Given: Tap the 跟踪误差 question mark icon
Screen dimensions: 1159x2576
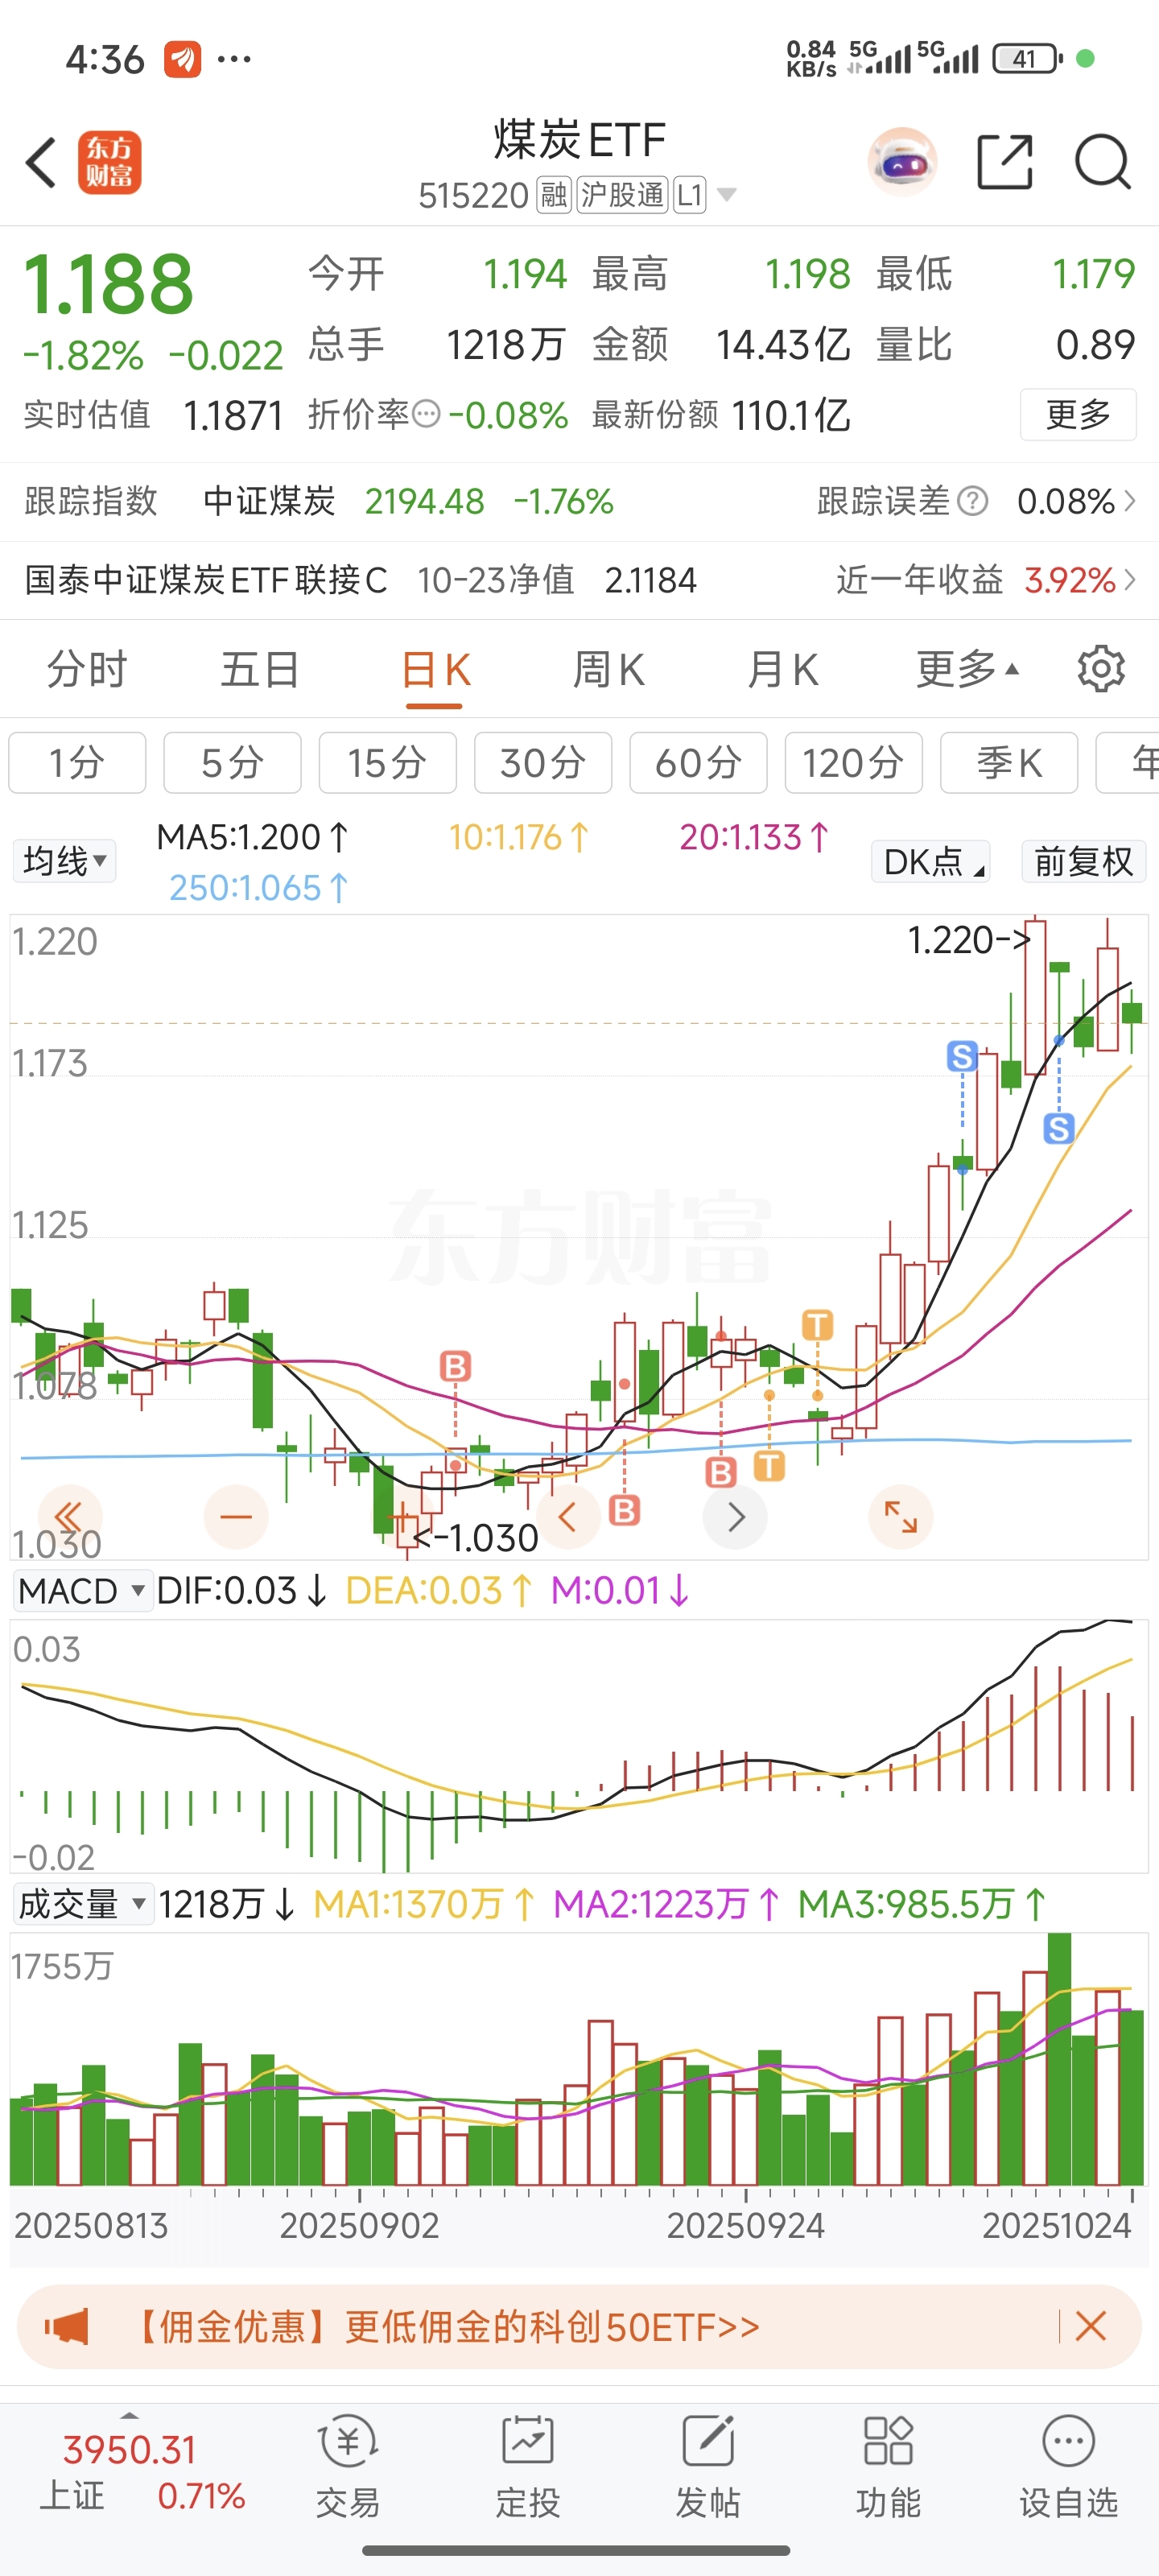Looking at the screenshot, I should click(972, 501).
